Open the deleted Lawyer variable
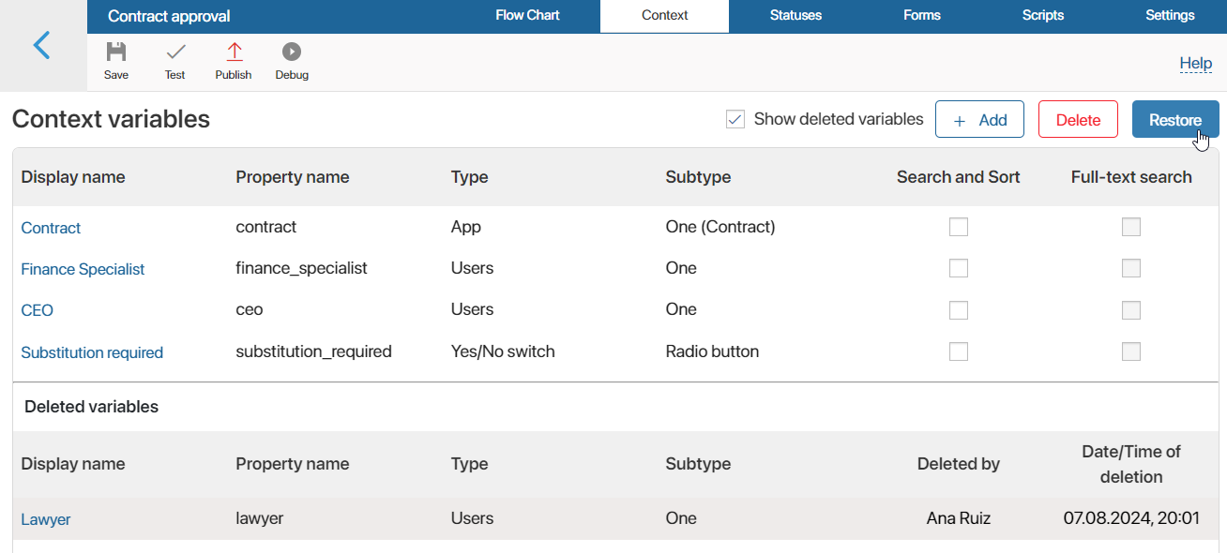 point(46,519)
